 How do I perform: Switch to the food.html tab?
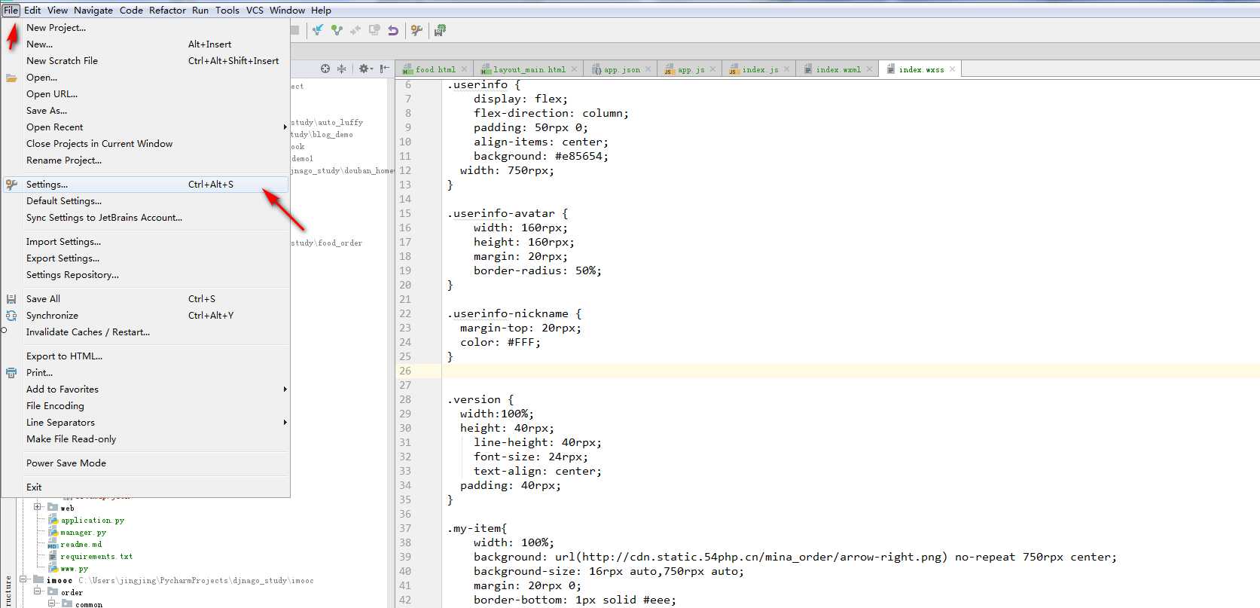pyautogui.click(x=435, y=69)
